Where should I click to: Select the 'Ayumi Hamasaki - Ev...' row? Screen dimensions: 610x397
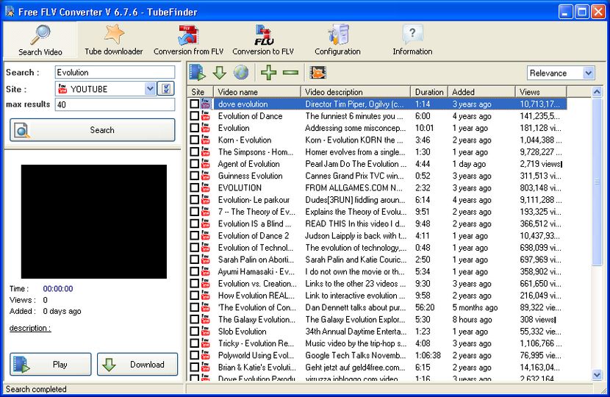[376, 271]
